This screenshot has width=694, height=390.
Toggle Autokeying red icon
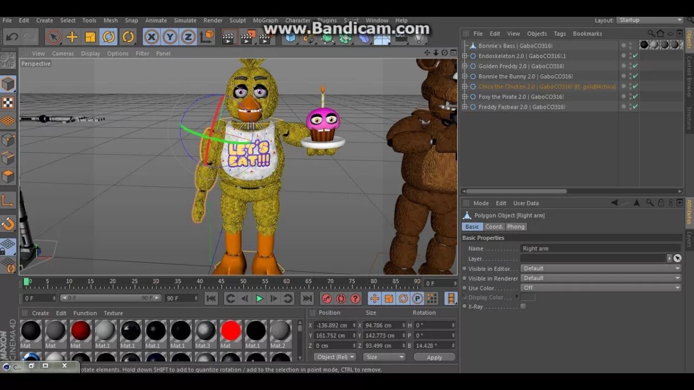click(x=341, y=298)
